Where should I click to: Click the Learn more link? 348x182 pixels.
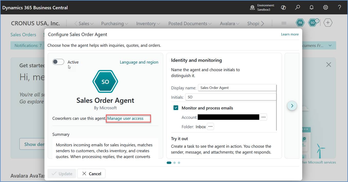point(290,34)
